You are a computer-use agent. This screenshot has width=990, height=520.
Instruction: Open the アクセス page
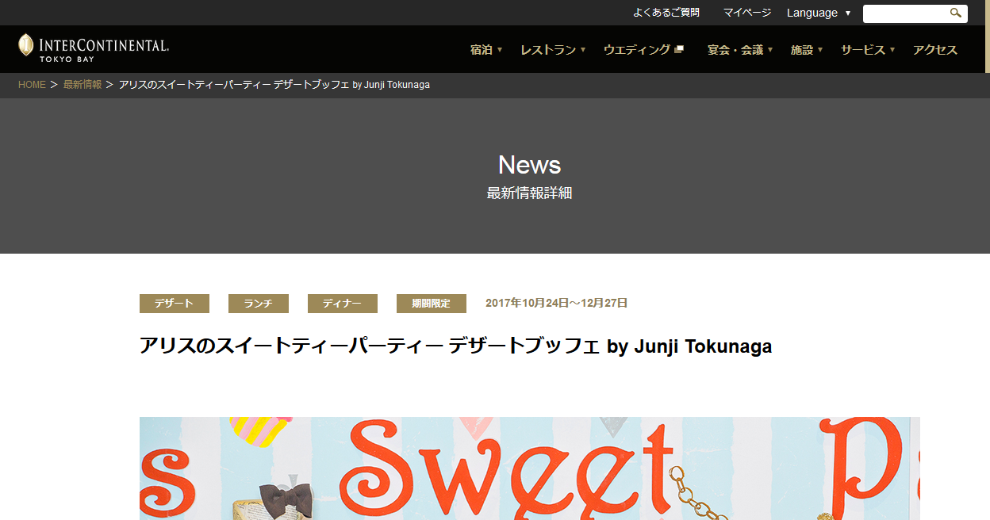pos(935,49)
